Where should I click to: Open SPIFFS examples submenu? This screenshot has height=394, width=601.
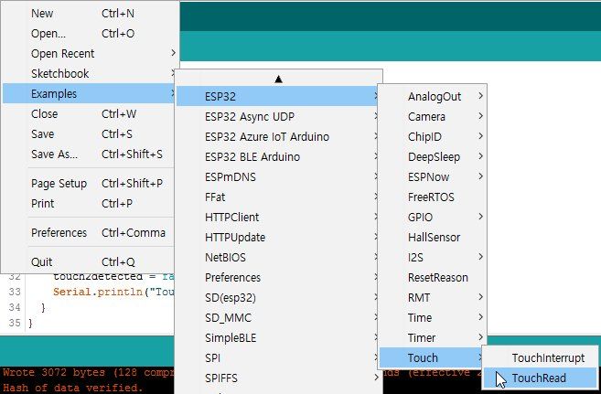(x=278, y=378)
